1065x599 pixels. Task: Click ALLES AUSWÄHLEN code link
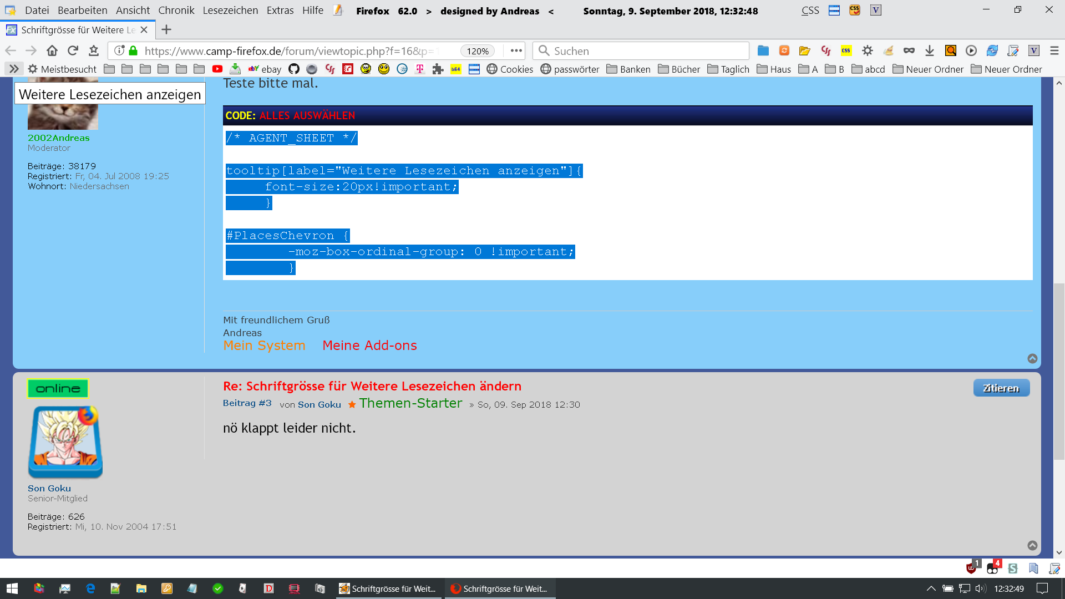[307, 115]
